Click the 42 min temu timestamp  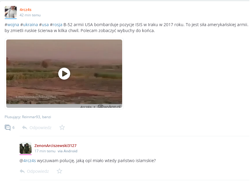[30, 15]
